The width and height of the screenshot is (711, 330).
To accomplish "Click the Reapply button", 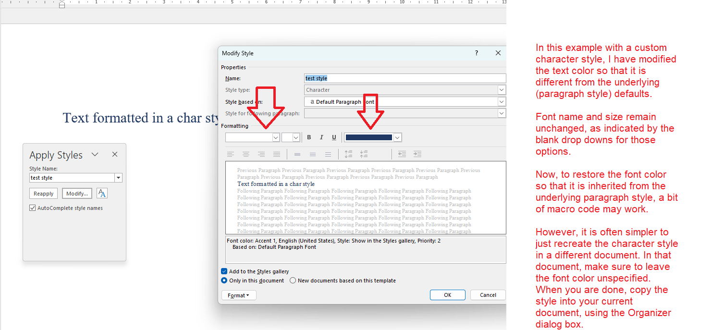I will [44, 194].
